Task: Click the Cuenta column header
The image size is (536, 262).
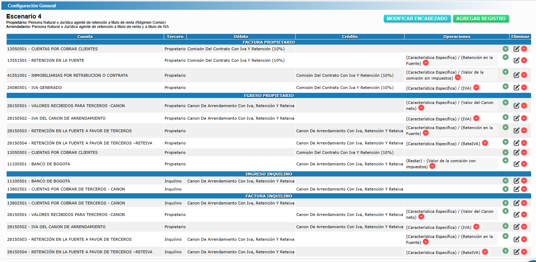Action: coord(85,37)
